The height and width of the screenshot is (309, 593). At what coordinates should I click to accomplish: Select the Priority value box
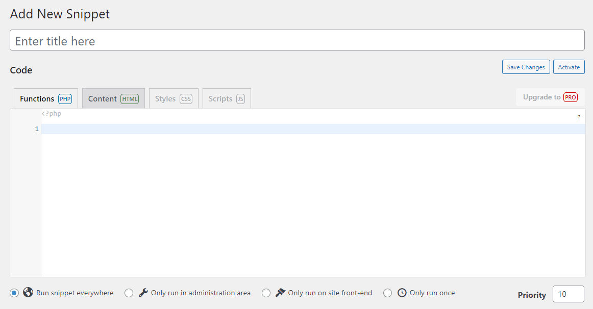[x=569, y=294]
